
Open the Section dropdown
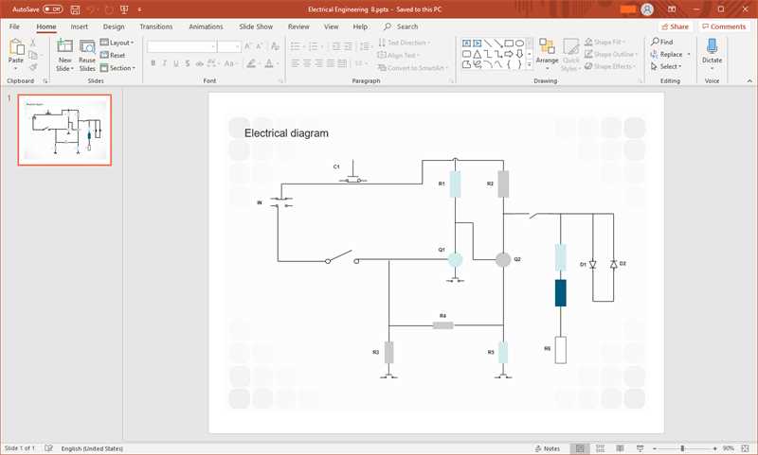pos(117,68)
